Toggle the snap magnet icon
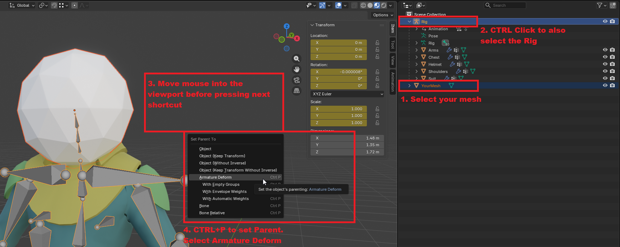 (54, 5)
